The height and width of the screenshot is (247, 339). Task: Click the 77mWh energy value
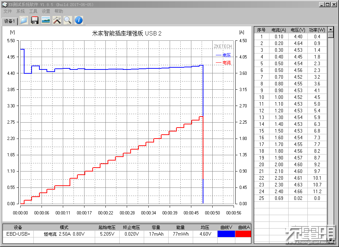pos(181,234)
